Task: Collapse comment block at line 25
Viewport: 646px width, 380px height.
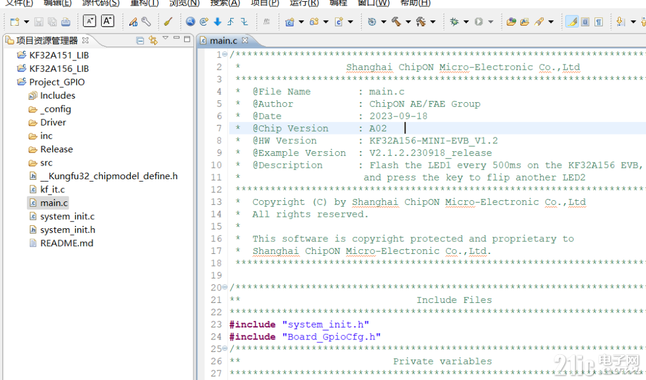Action: [x=225, y=348]
